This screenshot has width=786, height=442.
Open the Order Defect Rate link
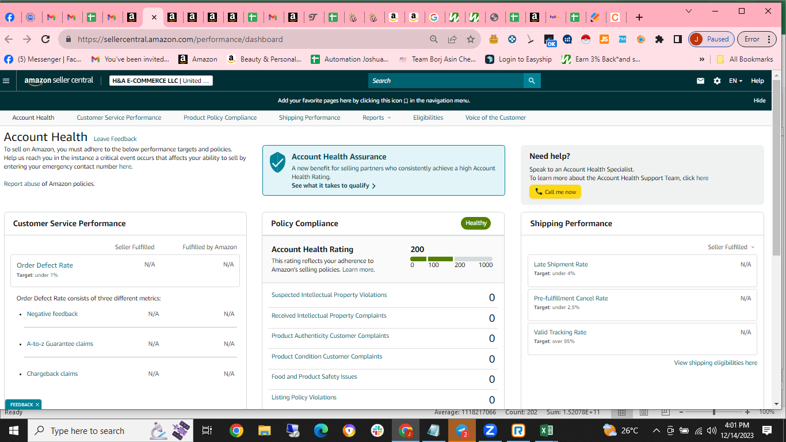45,265
